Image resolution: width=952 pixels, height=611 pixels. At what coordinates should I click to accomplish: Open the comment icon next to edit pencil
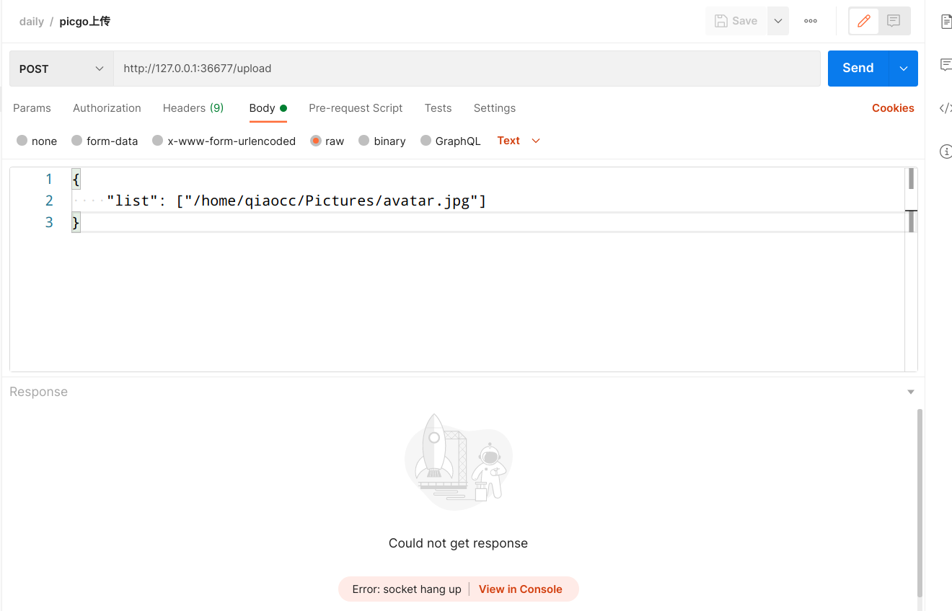[x=894, y=21]
